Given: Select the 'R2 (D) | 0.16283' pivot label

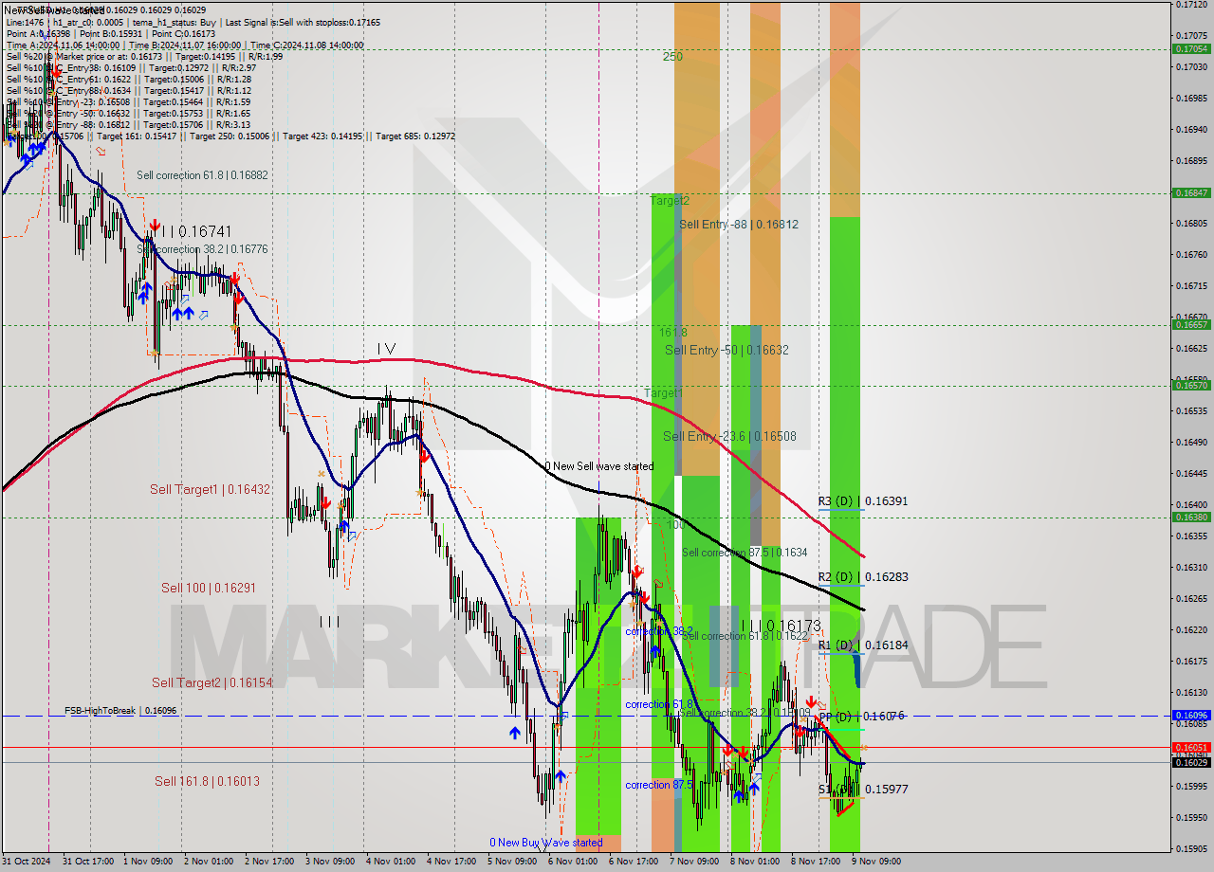Looking at the screenshot, I should tap(863, 577).
